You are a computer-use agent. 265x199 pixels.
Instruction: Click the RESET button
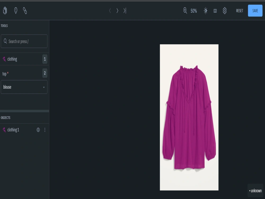click(240, 11)
